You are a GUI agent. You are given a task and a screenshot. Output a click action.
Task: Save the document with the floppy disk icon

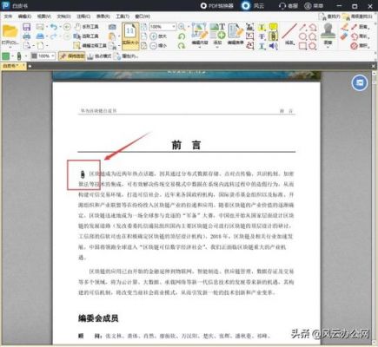pos(27,27)
